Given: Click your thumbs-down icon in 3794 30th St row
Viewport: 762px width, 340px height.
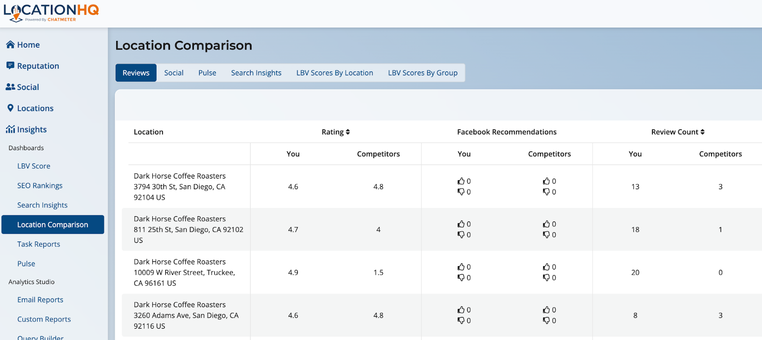Looking at the screenshot, I should (x=461, y=192).
